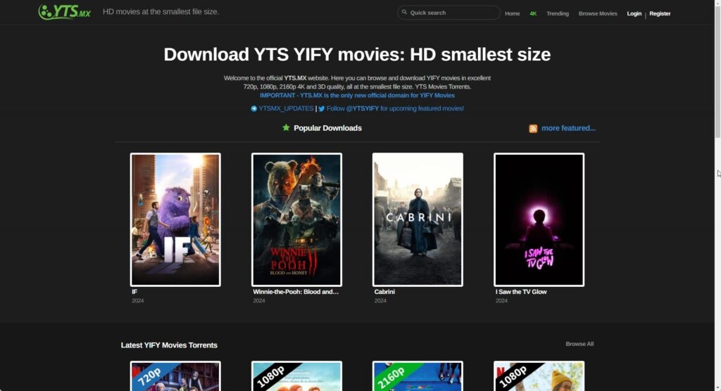Click the more featured link
Screen dimensions: 721x391
[x=568, y=128]
